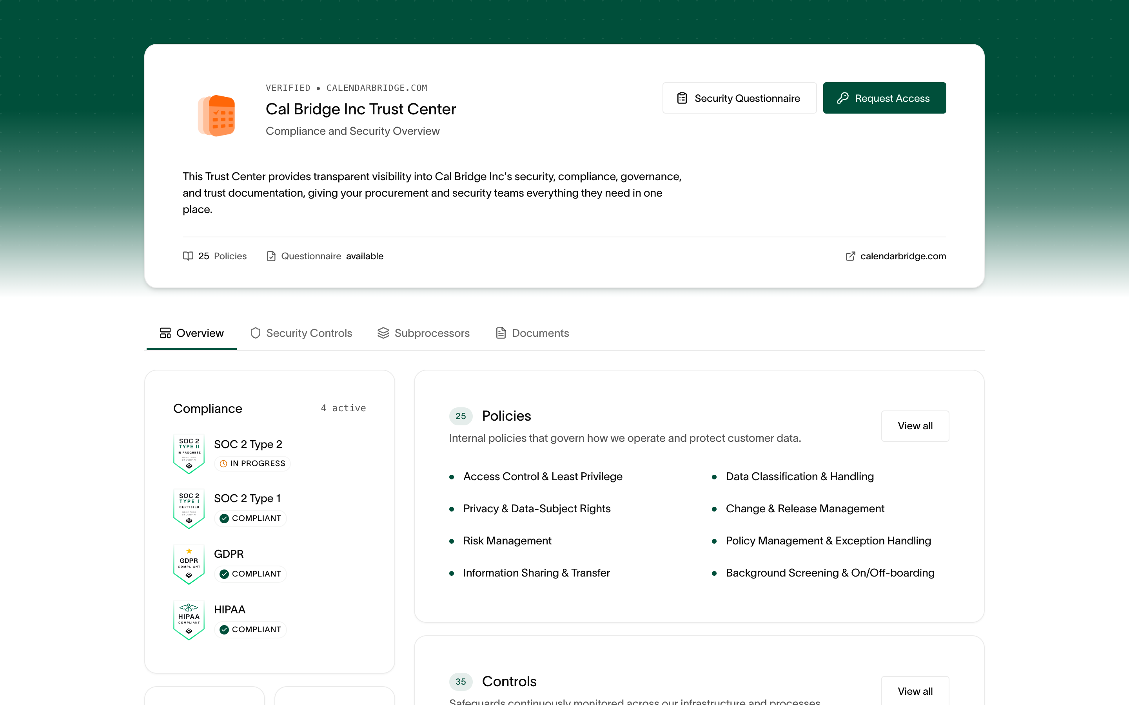The image size is (1129, 705).
Task: Click Compliance and Security Overview subtitle
Action: 353,131
